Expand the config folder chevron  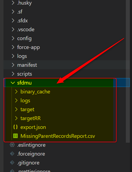coord(13,38)
